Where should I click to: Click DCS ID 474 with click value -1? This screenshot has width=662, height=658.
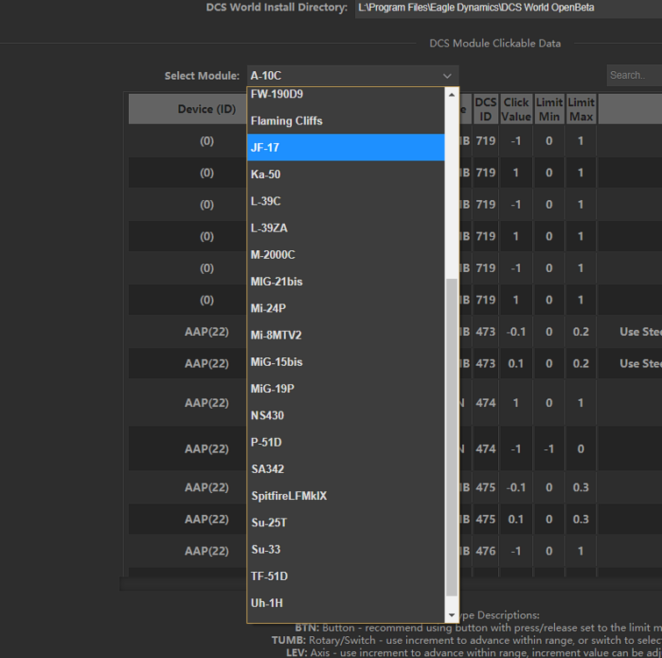point(486,448)
